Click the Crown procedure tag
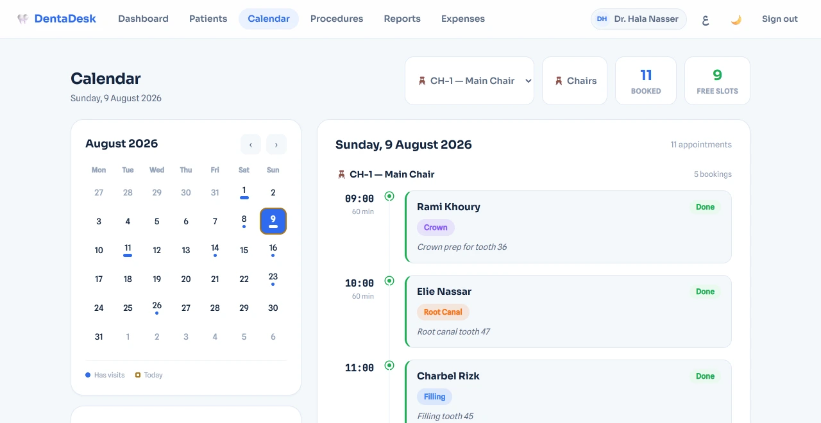 click(x=436, y=228)
